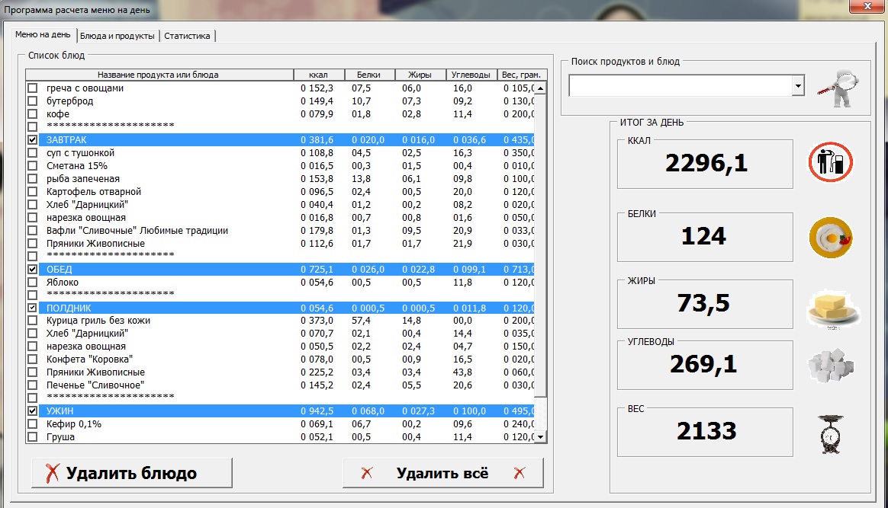Click the weight scales icon
The height and width of the screenshot is (508, 888).
point(830,433)
